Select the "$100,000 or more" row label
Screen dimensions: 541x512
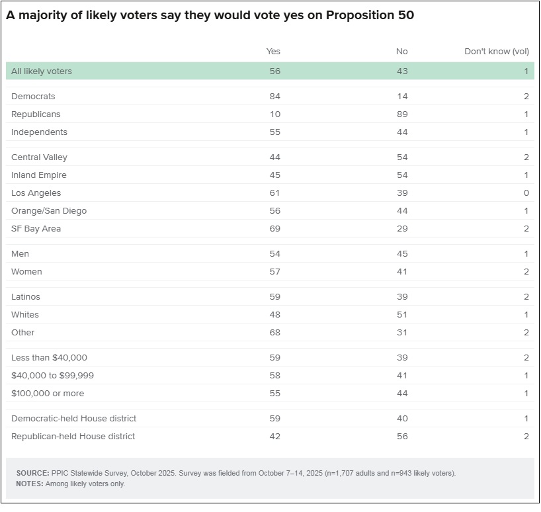click(x=48, y=394)
